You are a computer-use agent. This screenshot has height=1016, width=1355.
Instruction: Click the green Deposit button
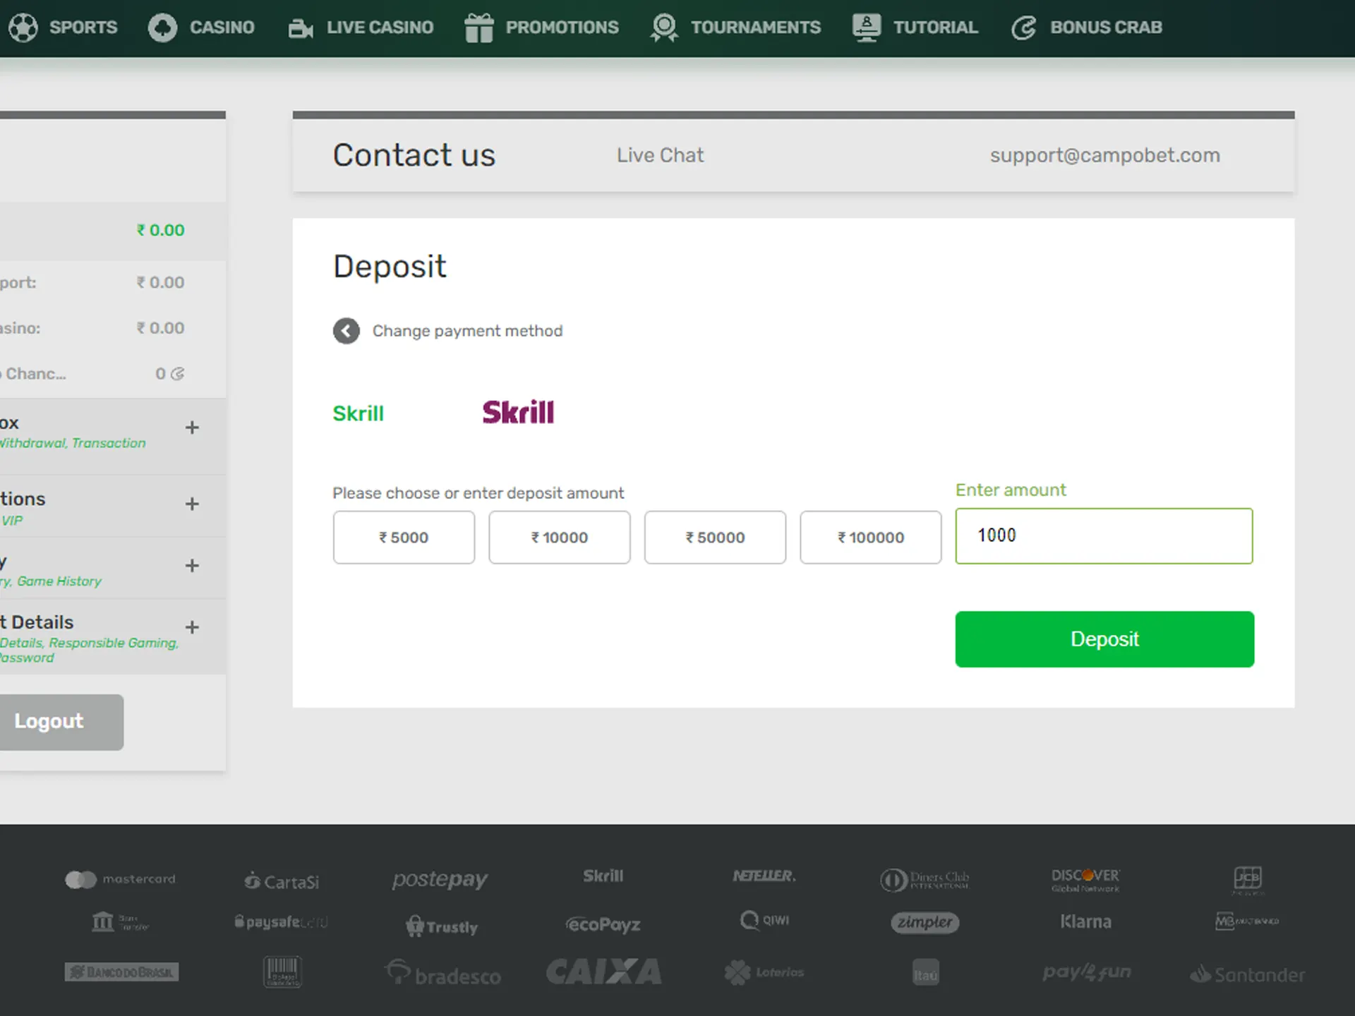pyautogui.click(x=1104, y=639)
